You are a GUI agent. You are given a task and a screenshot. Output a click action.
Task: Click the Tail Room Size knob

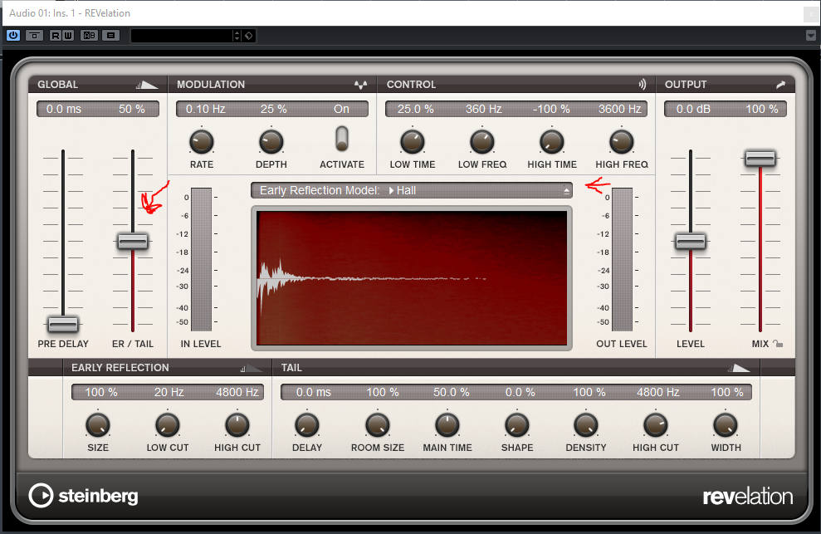pyautogui.click(x=378, y=425)
